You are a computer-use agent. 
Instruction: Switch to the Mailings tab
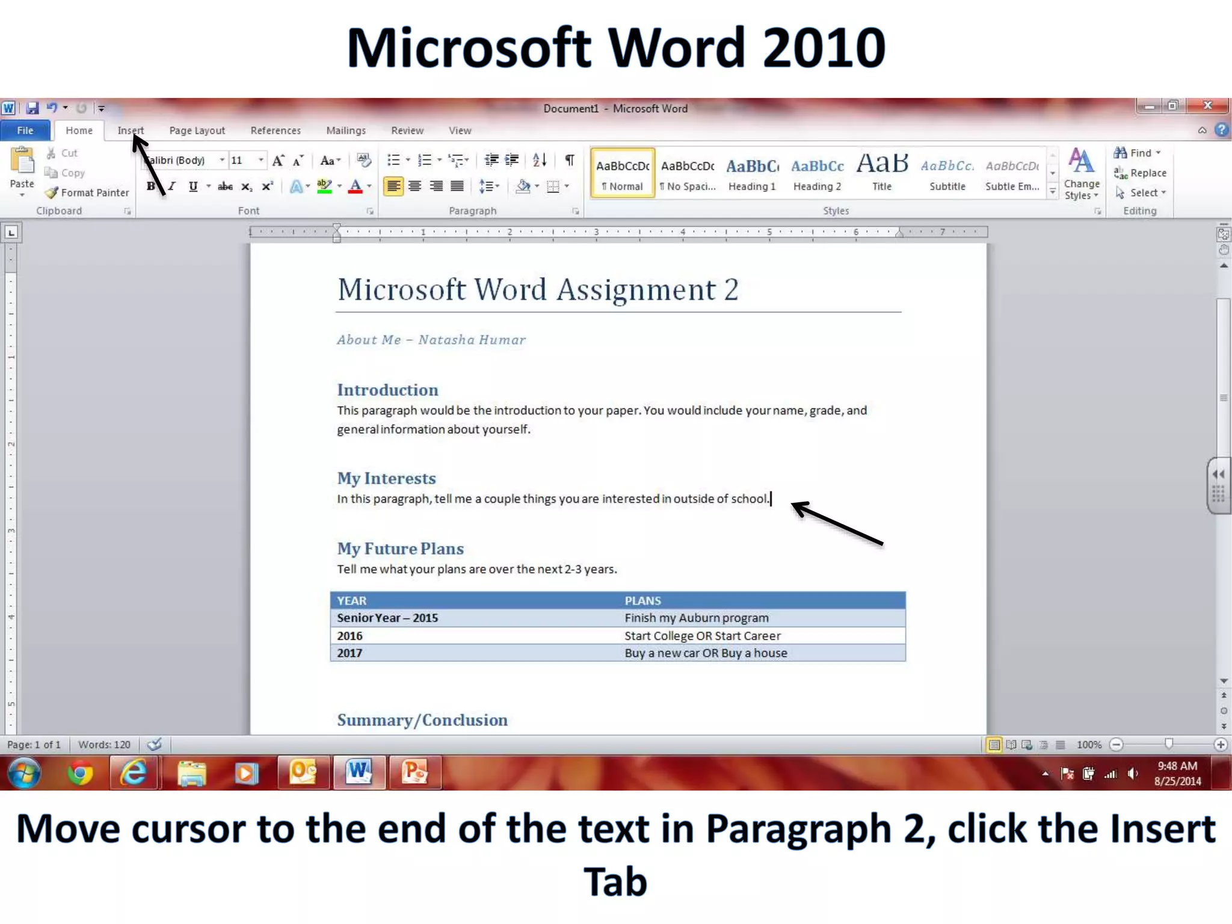(x=346, y=130)
